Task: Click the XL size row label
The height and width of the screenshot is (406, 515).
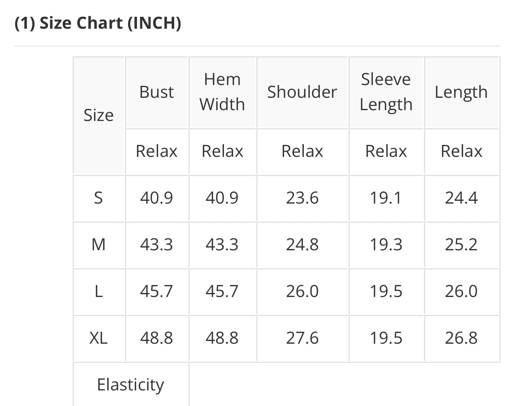Action: (99, 338)
